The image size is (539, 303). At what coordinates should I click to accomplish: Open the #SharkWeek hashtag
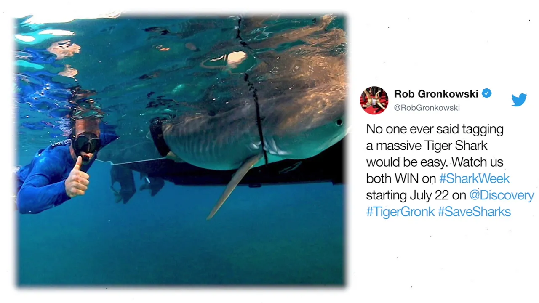tap(474, 178)
